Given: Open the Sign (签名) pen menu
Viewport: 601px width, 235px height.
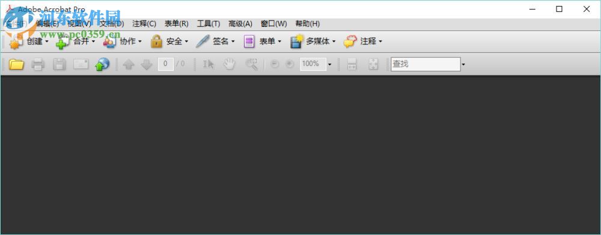Looking at the screenshot, I should (215, 41).
